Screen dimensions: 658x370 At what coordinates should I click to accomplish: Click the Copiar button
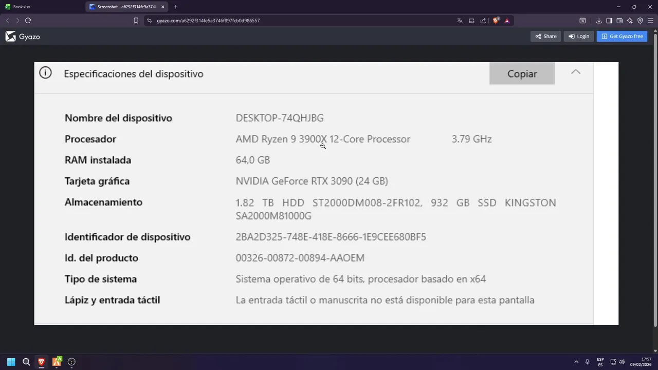tap(522, 73)
